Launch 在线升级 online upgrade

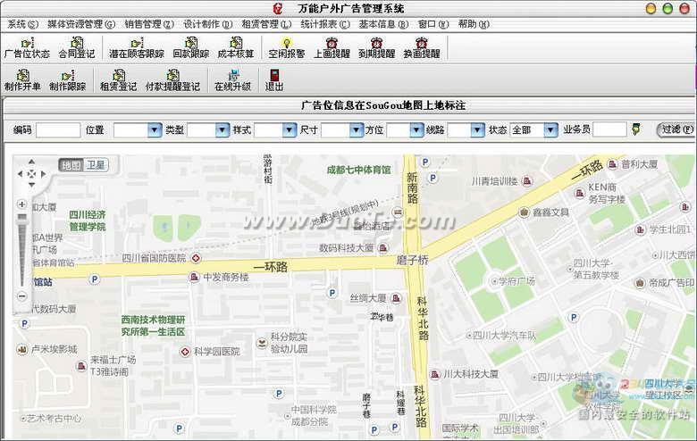point(233,81)
